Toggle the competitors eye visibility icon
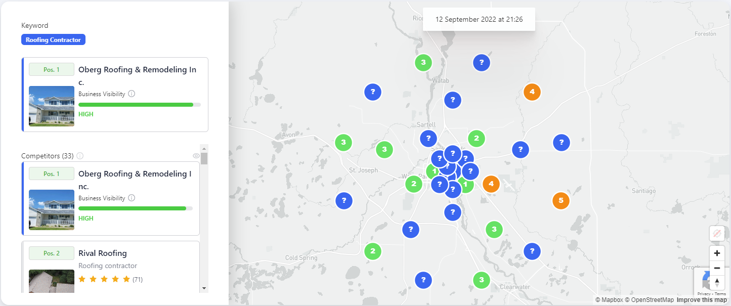This screenshot has height=306, width=731. 196,156
